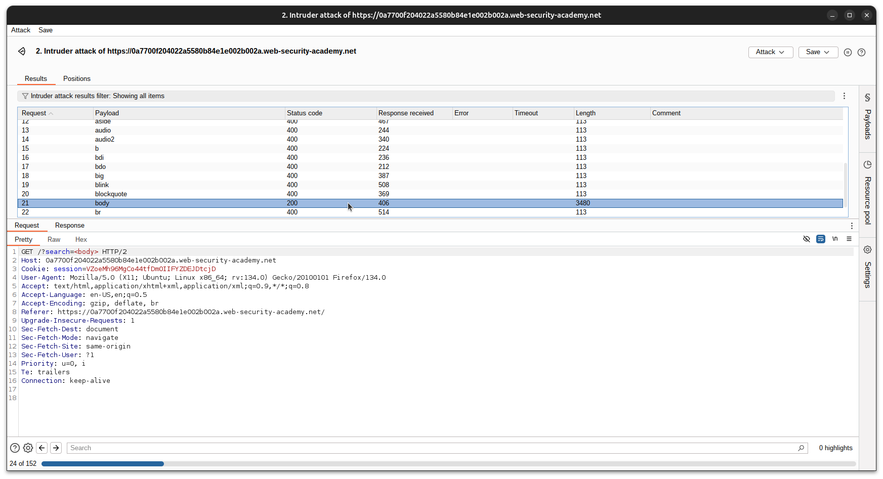Viewport: 883px width, 479px height.
Task: Click the 0 highlights label
Action: pyautogui.click(x=835, y=448)
